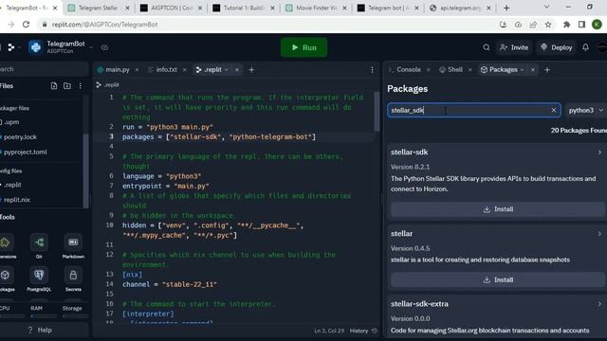Image resolution: width=607 pixels, height=341 pixels.
Task: Install the stellar-sdk package
Action: point(498,209)
